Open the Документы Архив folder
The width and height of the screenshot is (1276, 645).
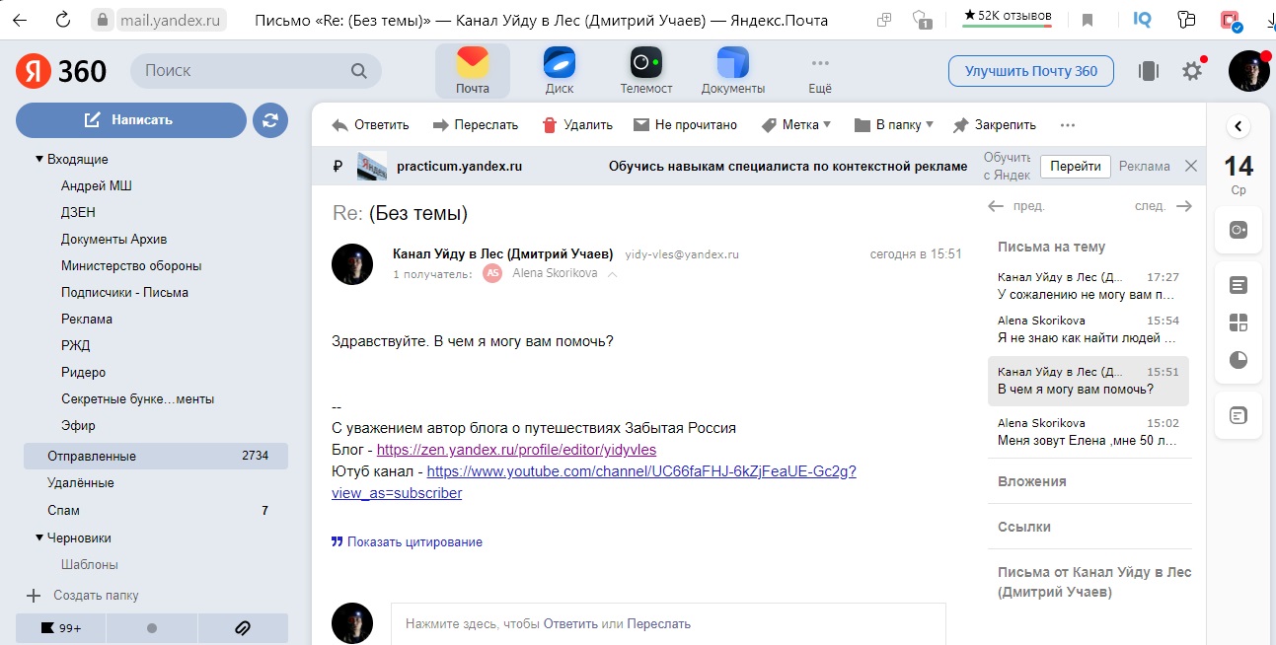(113, 239)
